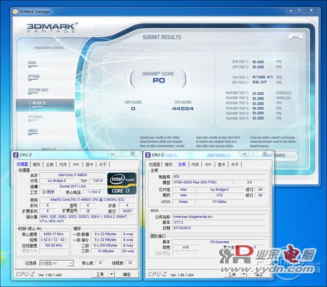Image resolution: width=327 pixels, height=287 pixels.
Task: Click the right CPU-Z window Z icon
Action: coord(148,155)
